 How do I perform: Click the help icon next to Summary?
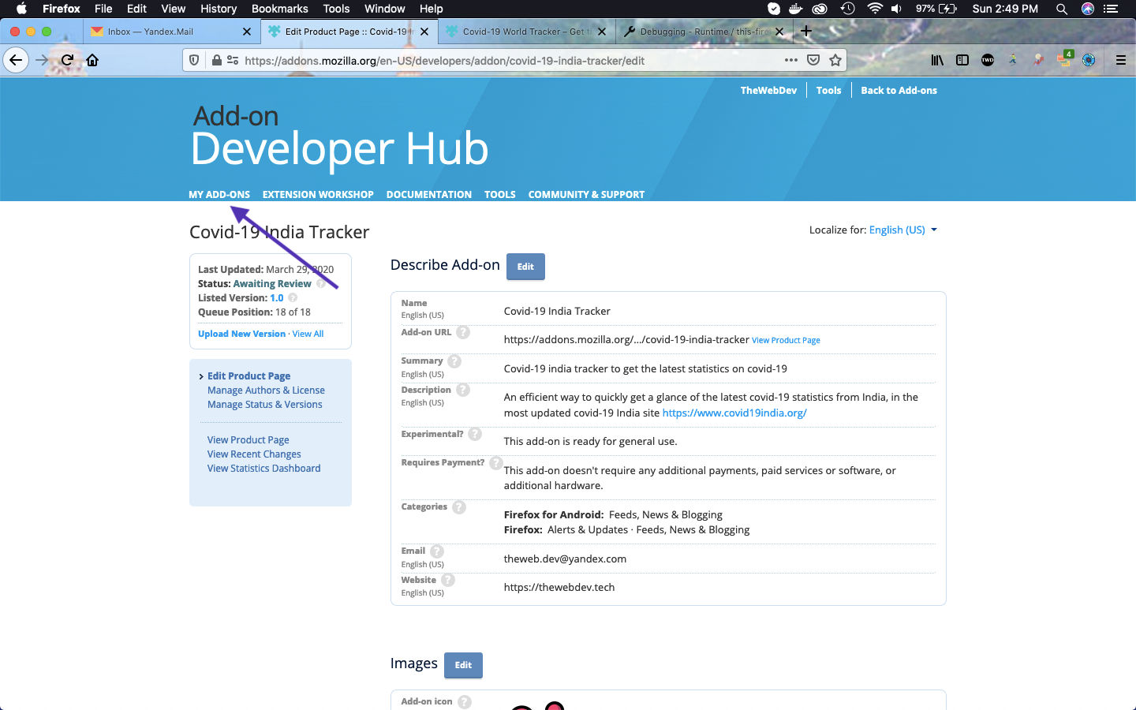coord(454,361)
